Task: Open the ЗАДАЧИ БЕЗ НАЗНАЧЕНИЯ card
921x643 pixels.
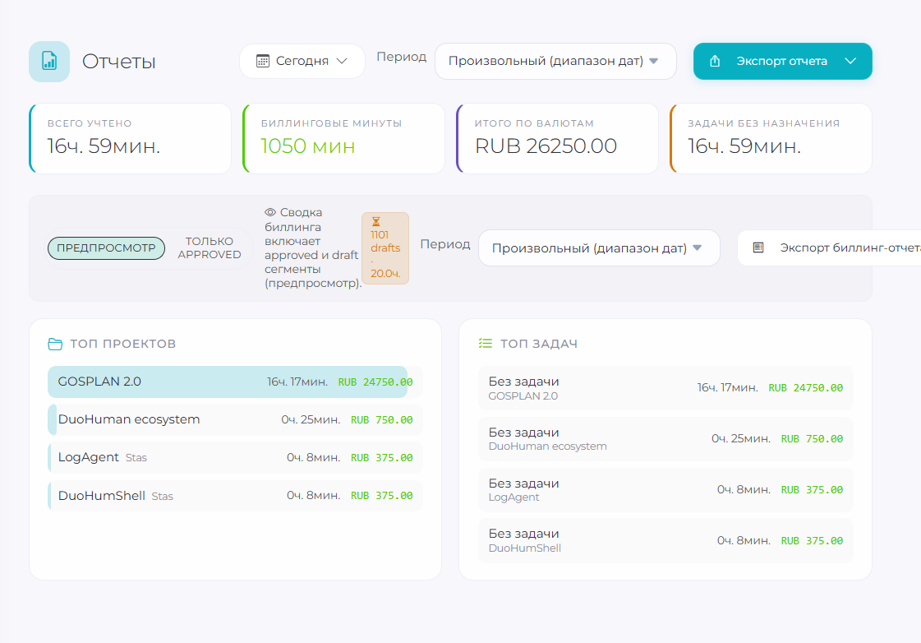Action: (771, 139)
